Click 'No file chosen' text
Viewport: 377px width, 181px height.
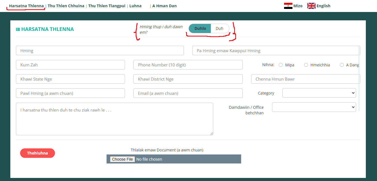click(149, 159)
